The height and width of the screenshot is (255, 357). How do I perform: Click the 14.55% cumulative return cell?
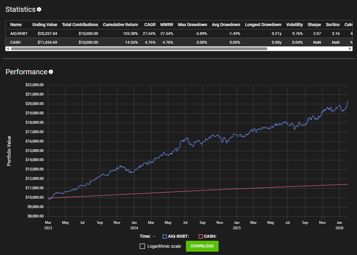click(x=132, y=42)
